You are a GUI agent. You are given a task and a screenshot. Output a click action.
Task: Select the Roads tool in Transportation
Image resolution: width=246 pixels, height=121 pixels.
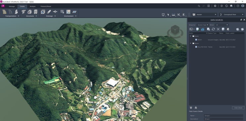click(x=4, y=12)
